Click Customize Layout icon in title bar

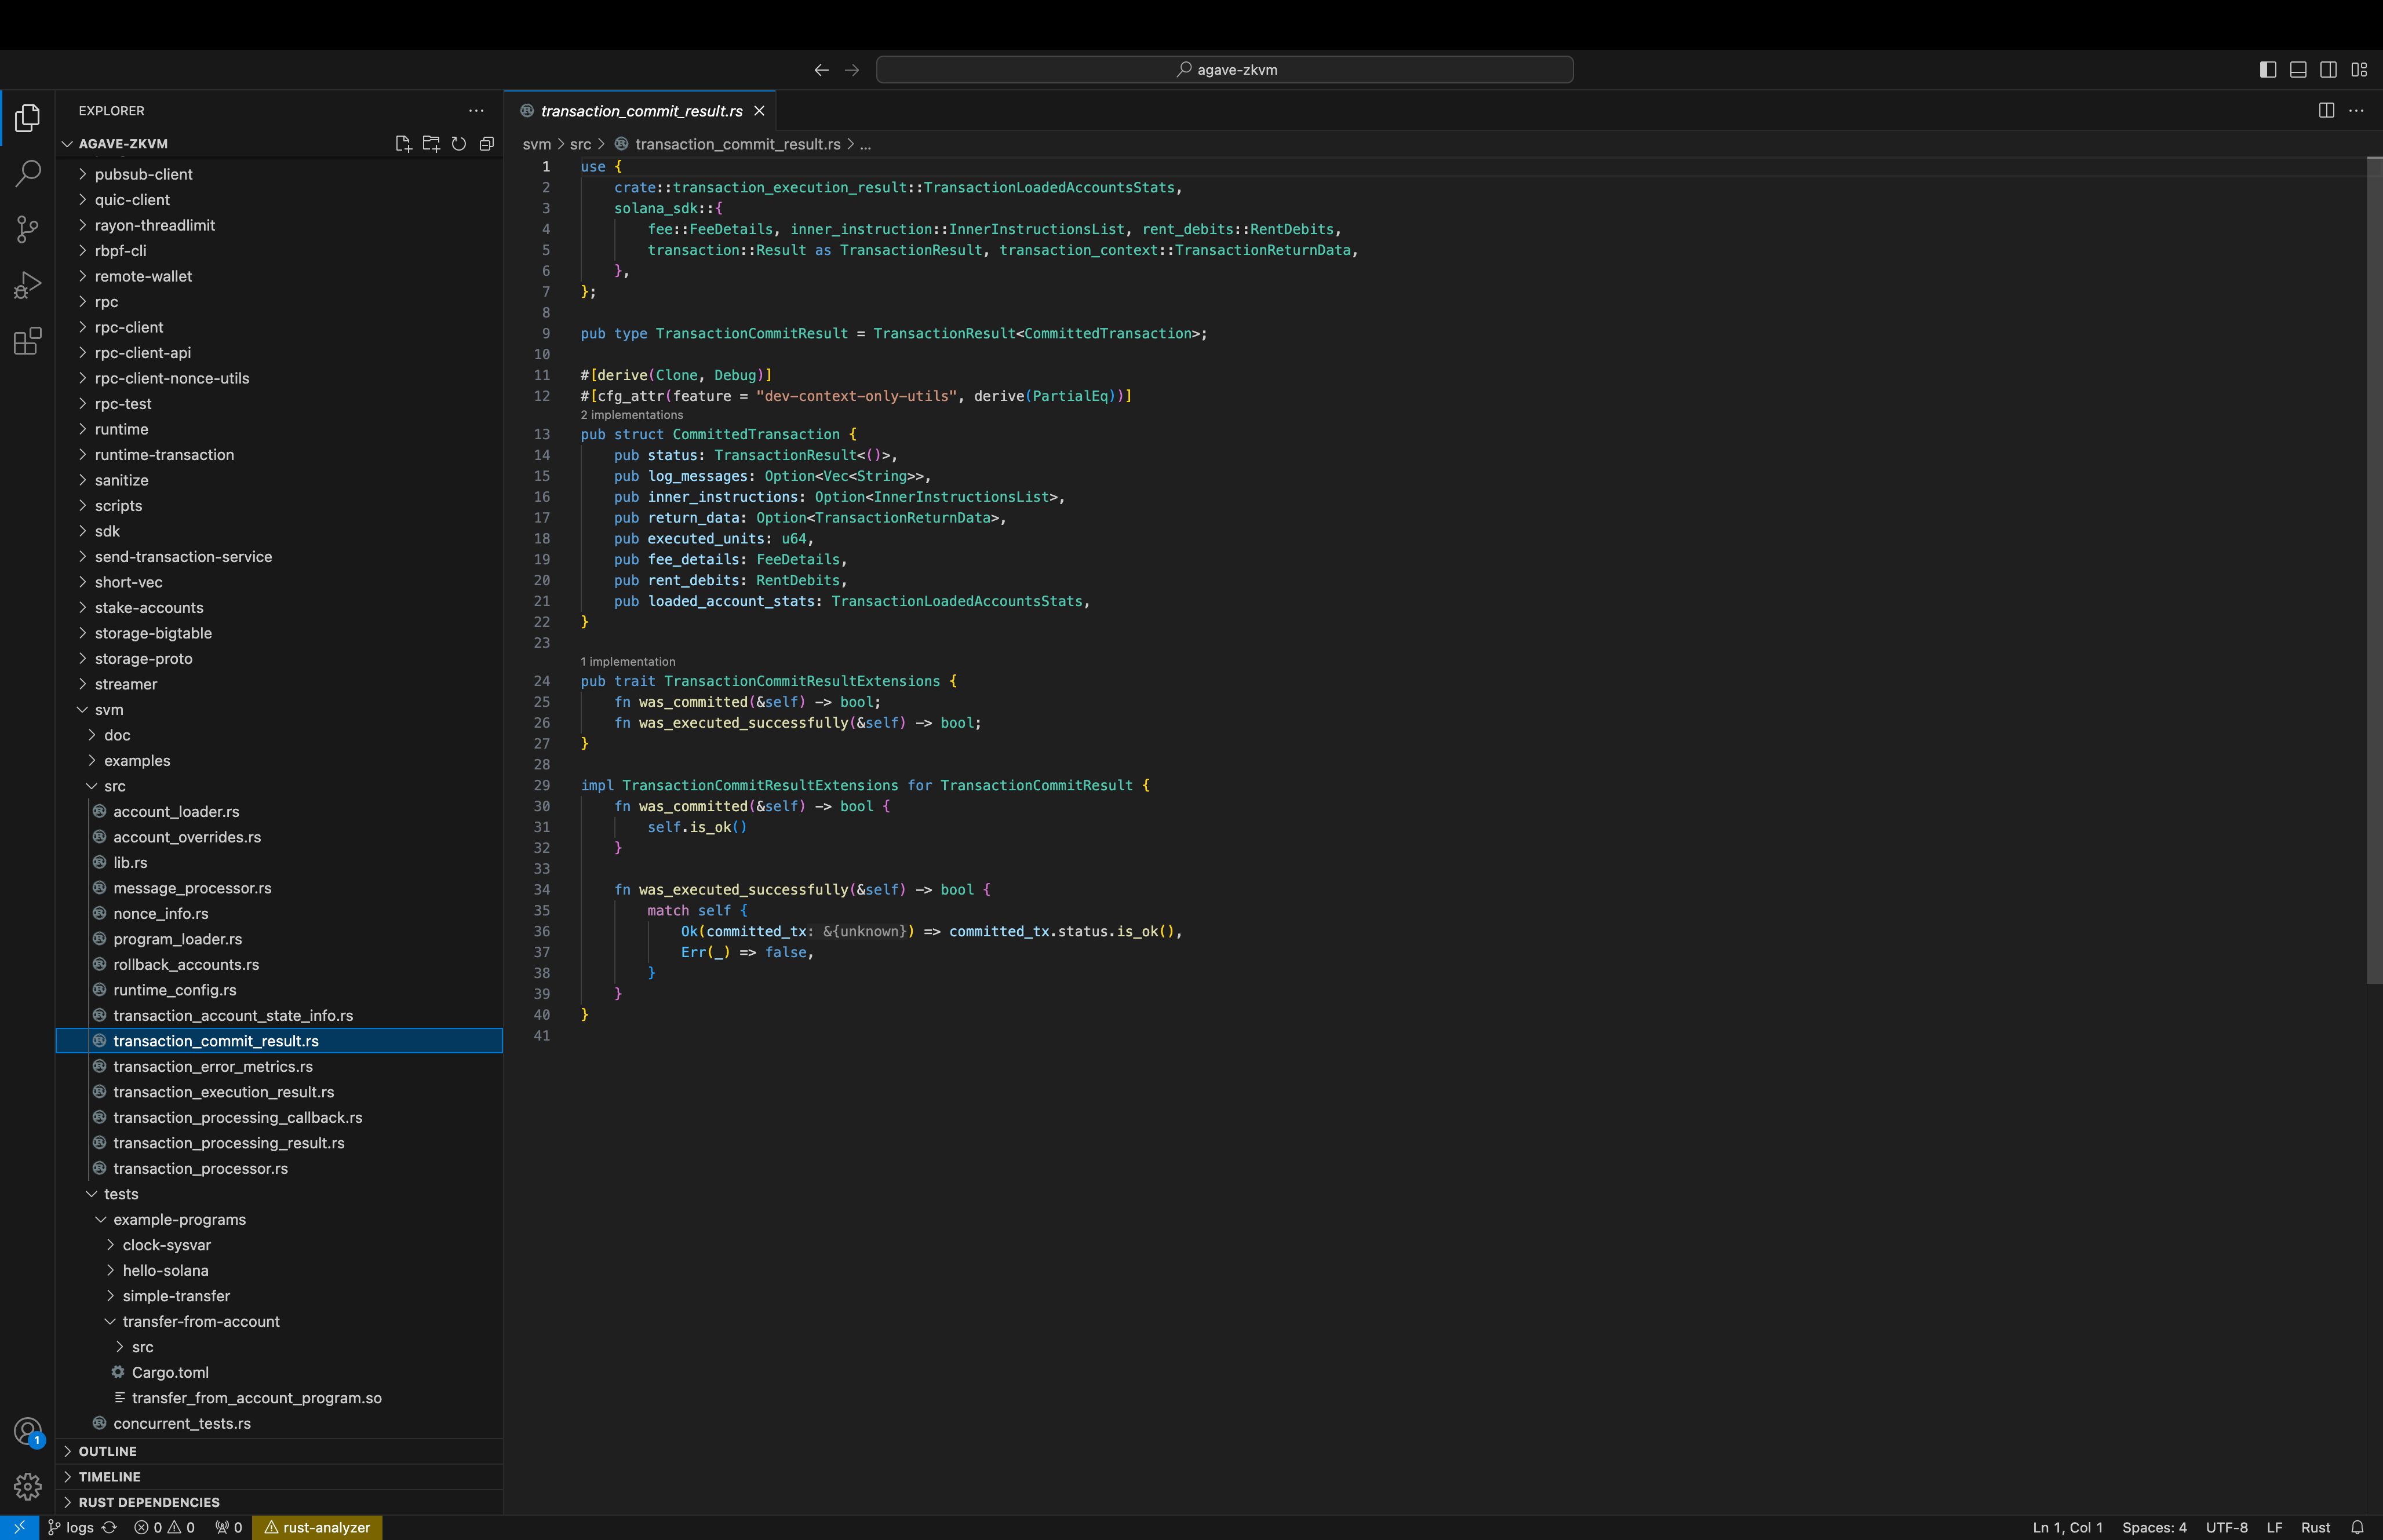tap(2359, 70)
